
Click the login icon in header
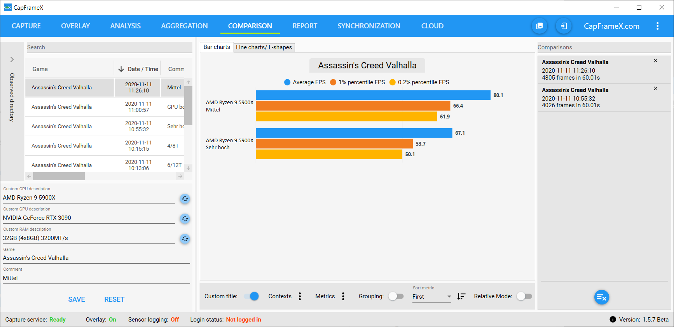[564, 26]
